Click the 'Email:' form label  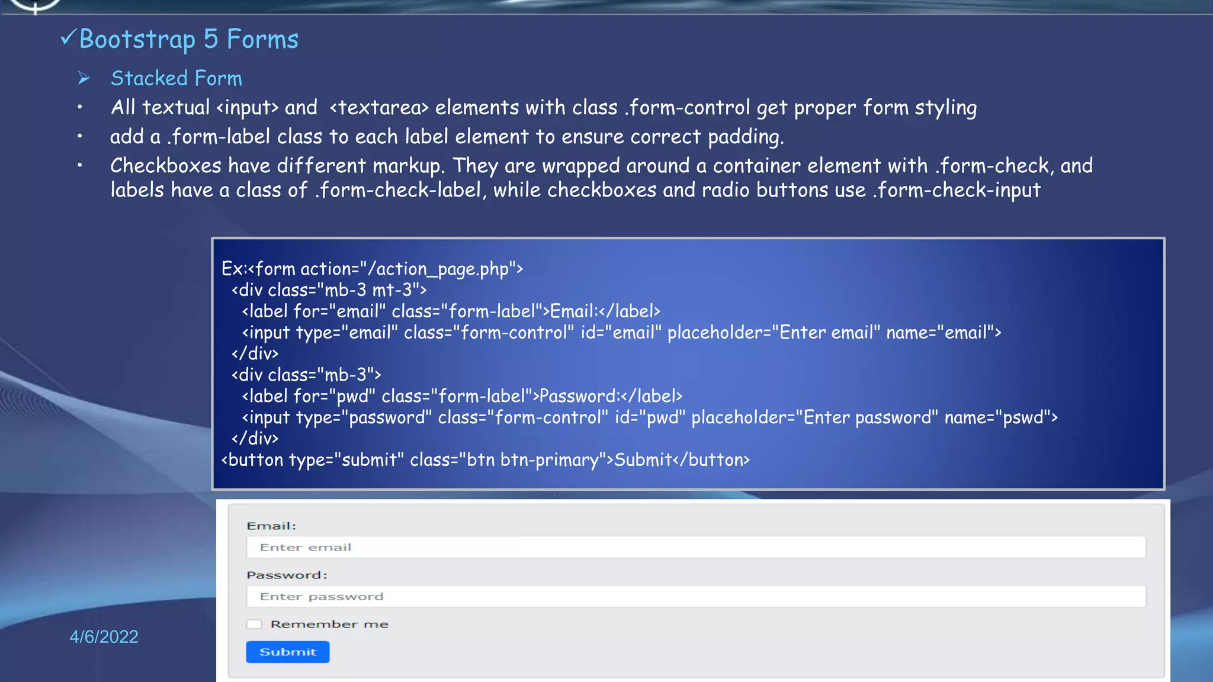point(271,526)
